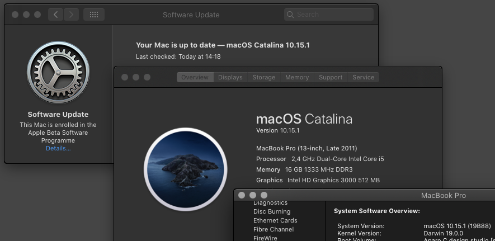The width and height of the screenshot is (495, 241).
Task: Open the Storage tab
Action: pos(263,77)
